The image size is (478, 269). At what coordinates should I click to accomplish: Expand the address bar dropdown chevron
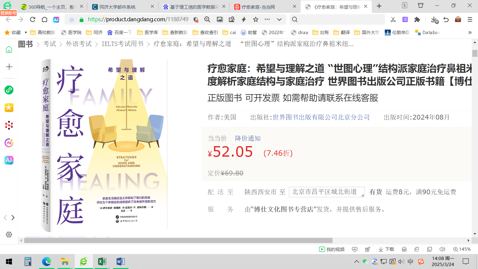click(279, 20)
